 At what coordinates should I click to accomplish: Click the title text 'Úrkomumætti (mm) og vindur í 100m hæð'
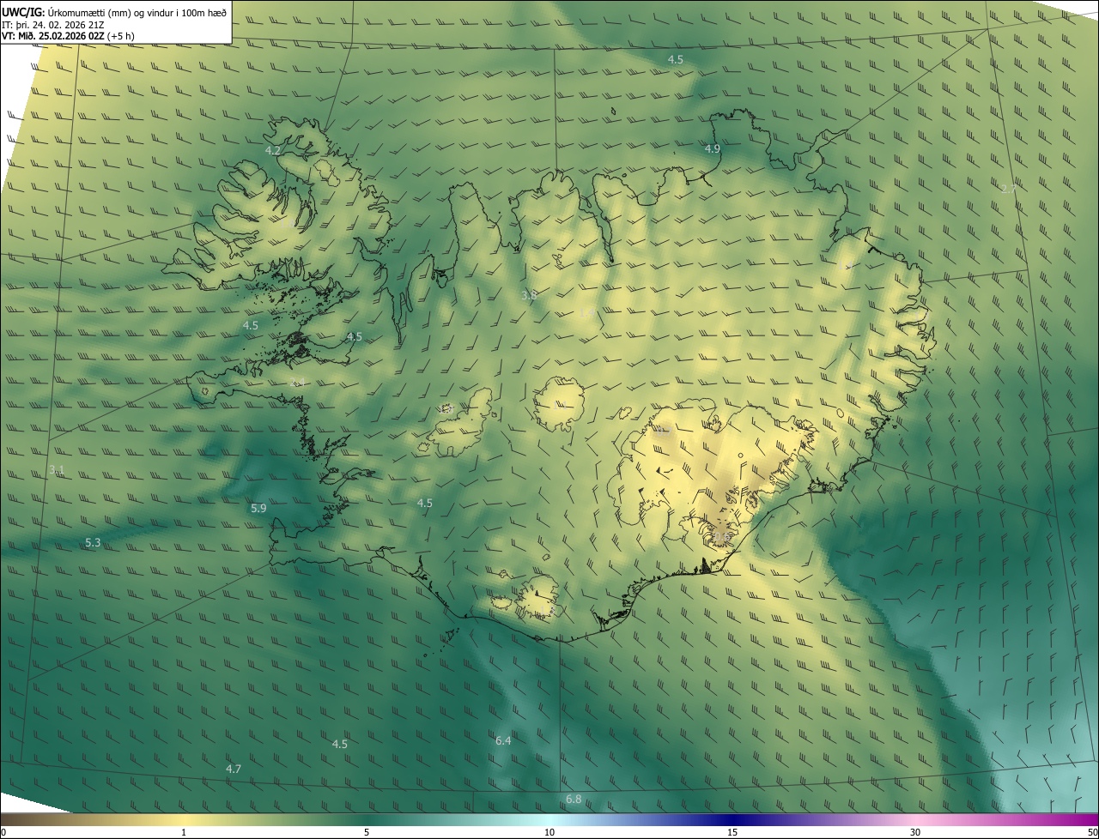[x=137, y=12]
